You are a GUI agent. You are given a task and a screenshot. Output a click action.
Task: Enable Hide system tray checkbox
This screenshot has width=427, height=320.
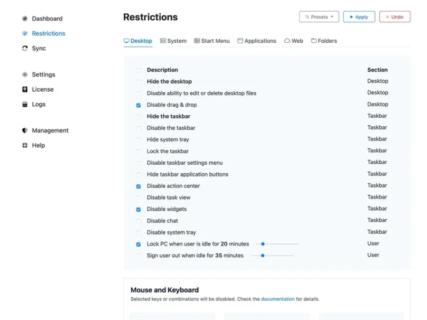pos(139,140)
